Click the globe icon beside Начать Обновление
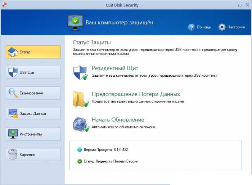This screenshot has width=252, height=185. tap(80, 124)
